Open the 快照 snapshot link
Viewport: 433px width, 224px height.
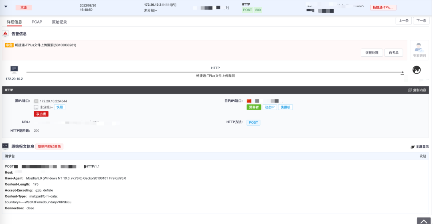[60, 107]
